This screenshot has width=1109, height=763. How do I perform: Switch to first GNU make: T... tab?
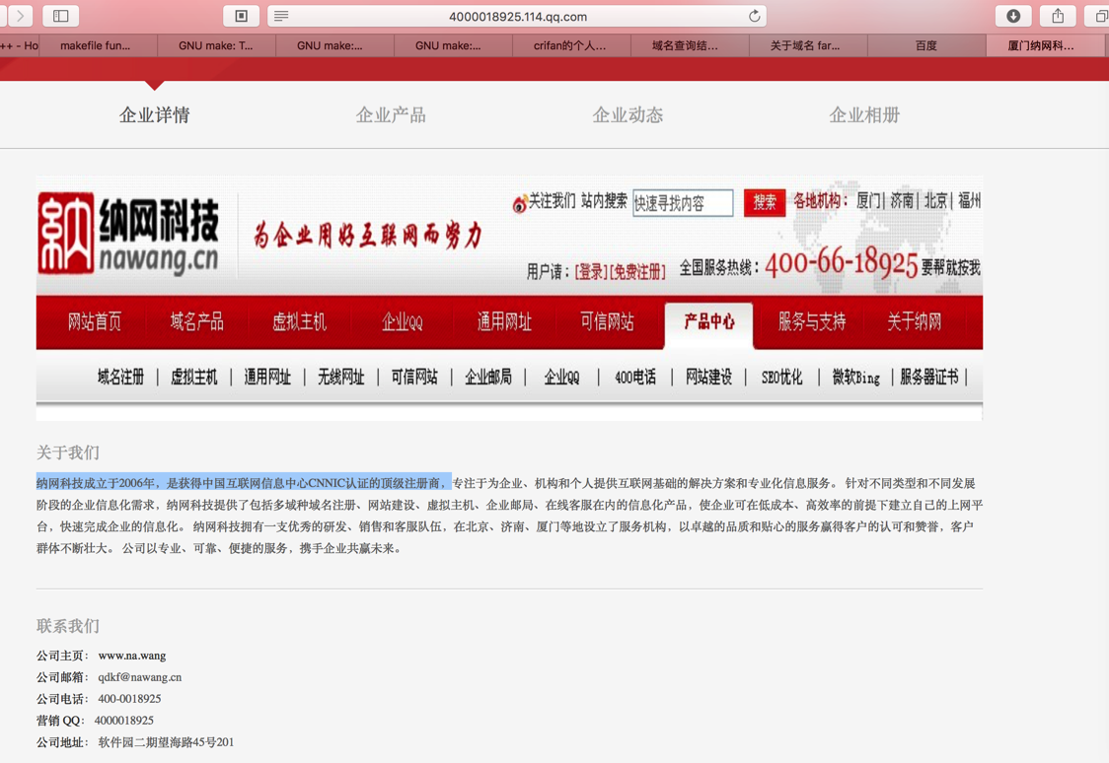coord(215,45)
